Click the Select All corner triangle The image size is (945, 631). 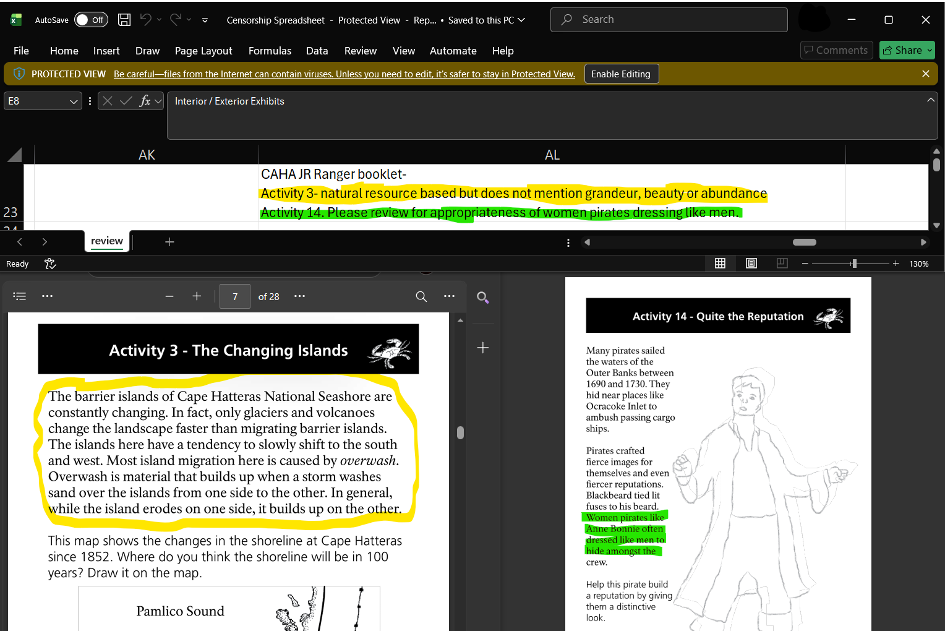[14, 155]
